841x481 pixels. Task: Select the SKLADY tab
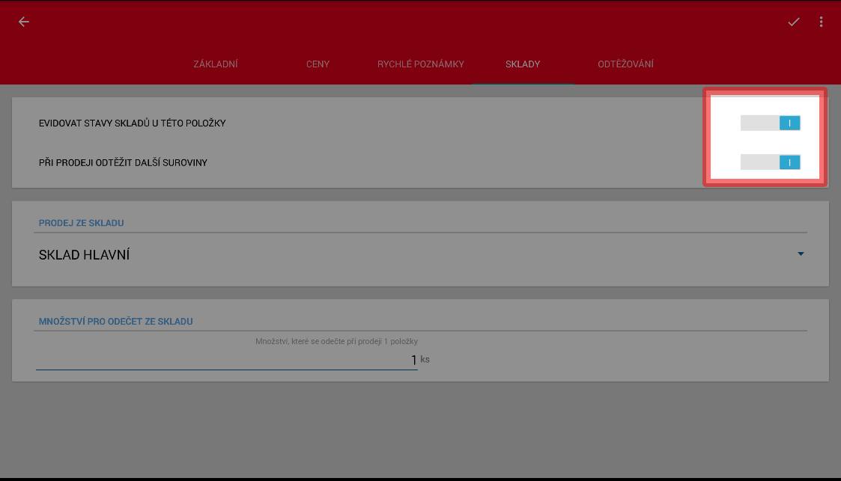pos(523,64)
